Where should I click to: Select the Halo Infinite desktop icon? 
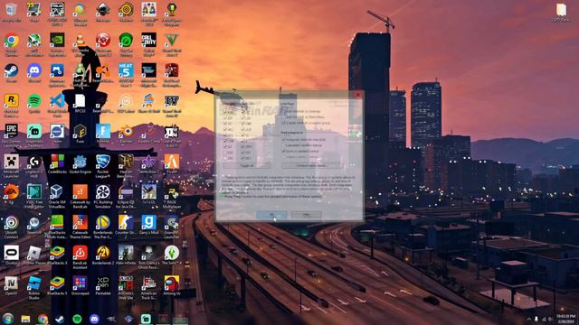[x=126, y=255]
